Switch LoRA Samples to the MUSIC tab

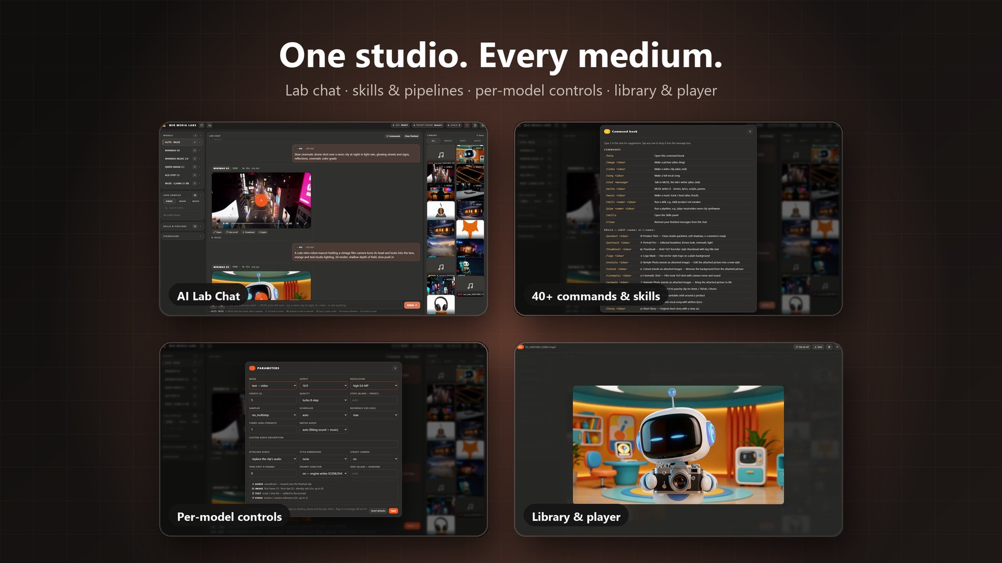tap(196, 201)
